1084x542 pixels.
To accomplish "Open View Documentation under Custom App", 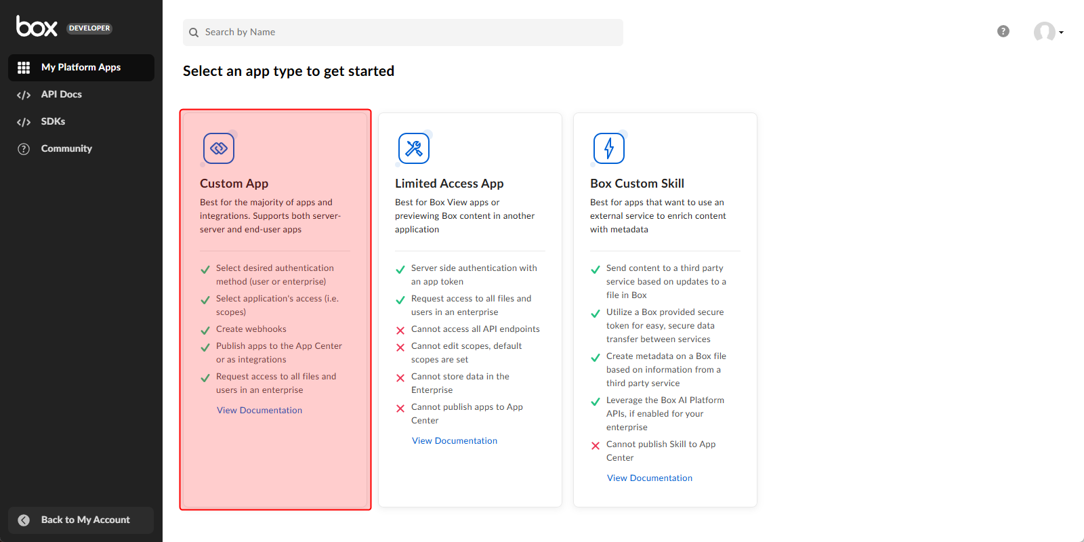I will (x=259, y=411).
